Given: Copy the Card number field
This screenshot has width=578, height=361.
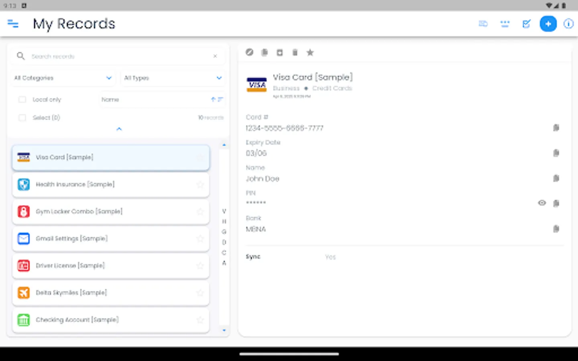Looking at the screenshot, I should [556, 128].
